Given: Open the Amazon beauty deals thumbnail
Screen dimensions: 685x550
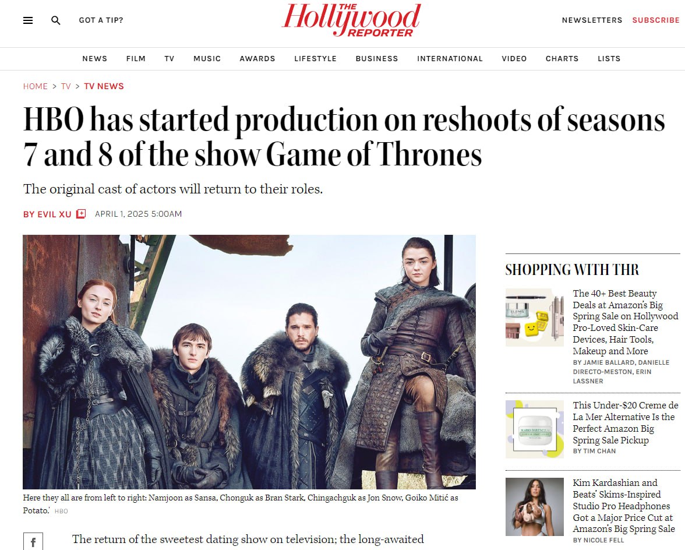Looking at the screenshot, I should tap(535, 317).
